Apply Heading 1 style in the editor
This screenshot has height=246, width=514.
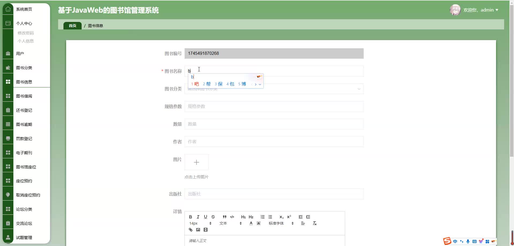(243, 217)
